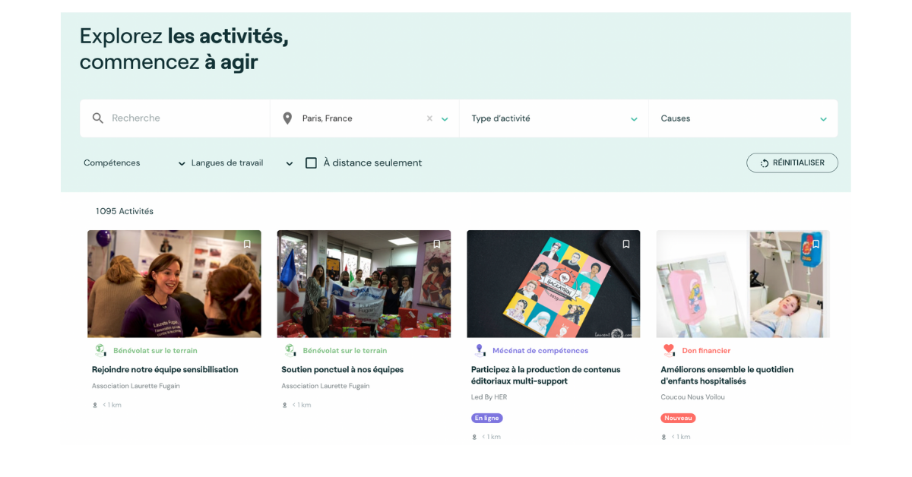Image resolution: width=912 pixels, height=477 pixels.
Task: Open the Compétences filter dropdown
Action: click(135, 163)
